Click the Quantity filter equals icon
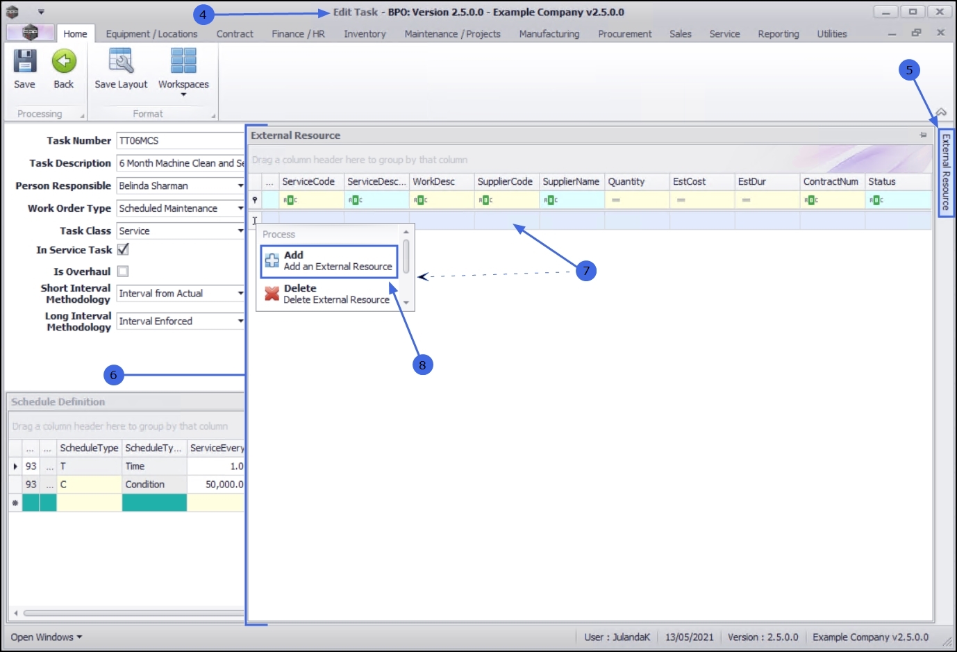The height and width of the screenshot is (652, 957). tap(615, 200)
